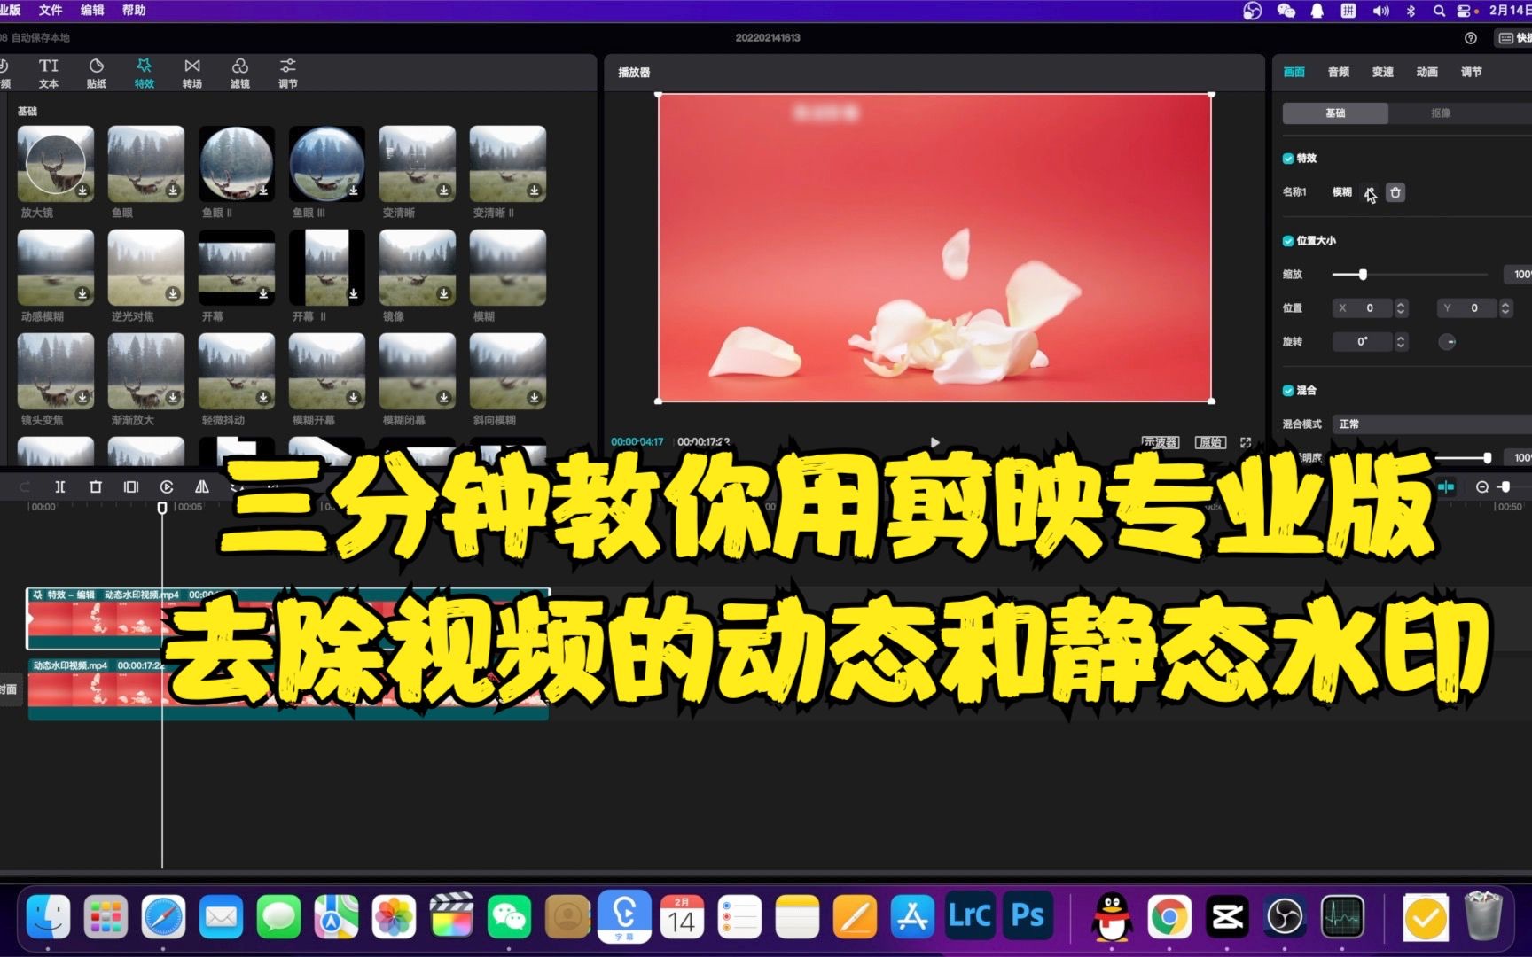Edit the 模糊 effect parameters icon
Screen dimensions: 1532x957
(x=1370, y=192)
